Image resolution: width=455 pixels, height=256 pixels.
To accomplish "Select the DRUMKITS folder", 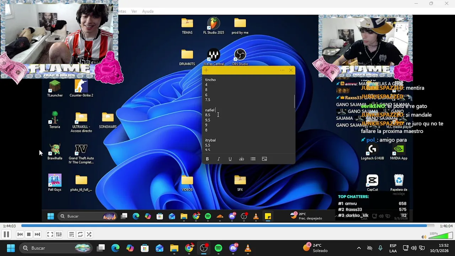I will 187,58.
